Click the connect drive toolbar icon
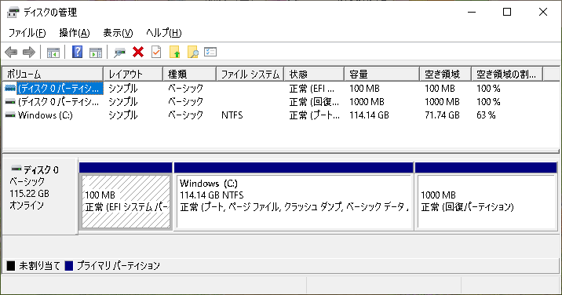The height and width of the screenshot is (295, 562). coord(119,53)
